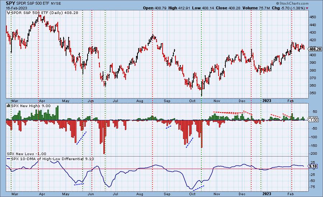Click the SPDR S&P 500 ETF (Daily) 408.28 legend
Viewport: 323px width, 197px height.
point(45,13)
